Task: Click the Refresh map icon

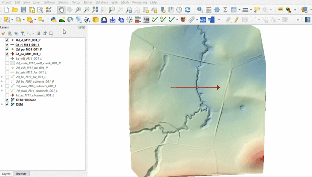Action: pyautogui.click(x=188, y=10)
